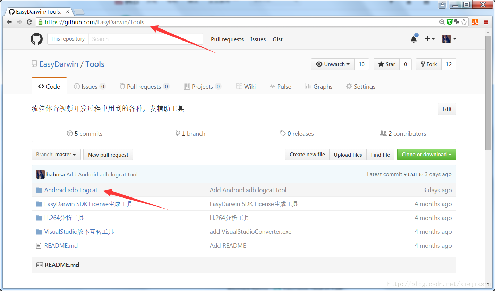
Task: Open latest commit hash 932df3e
Action: [x=413, y=174]
